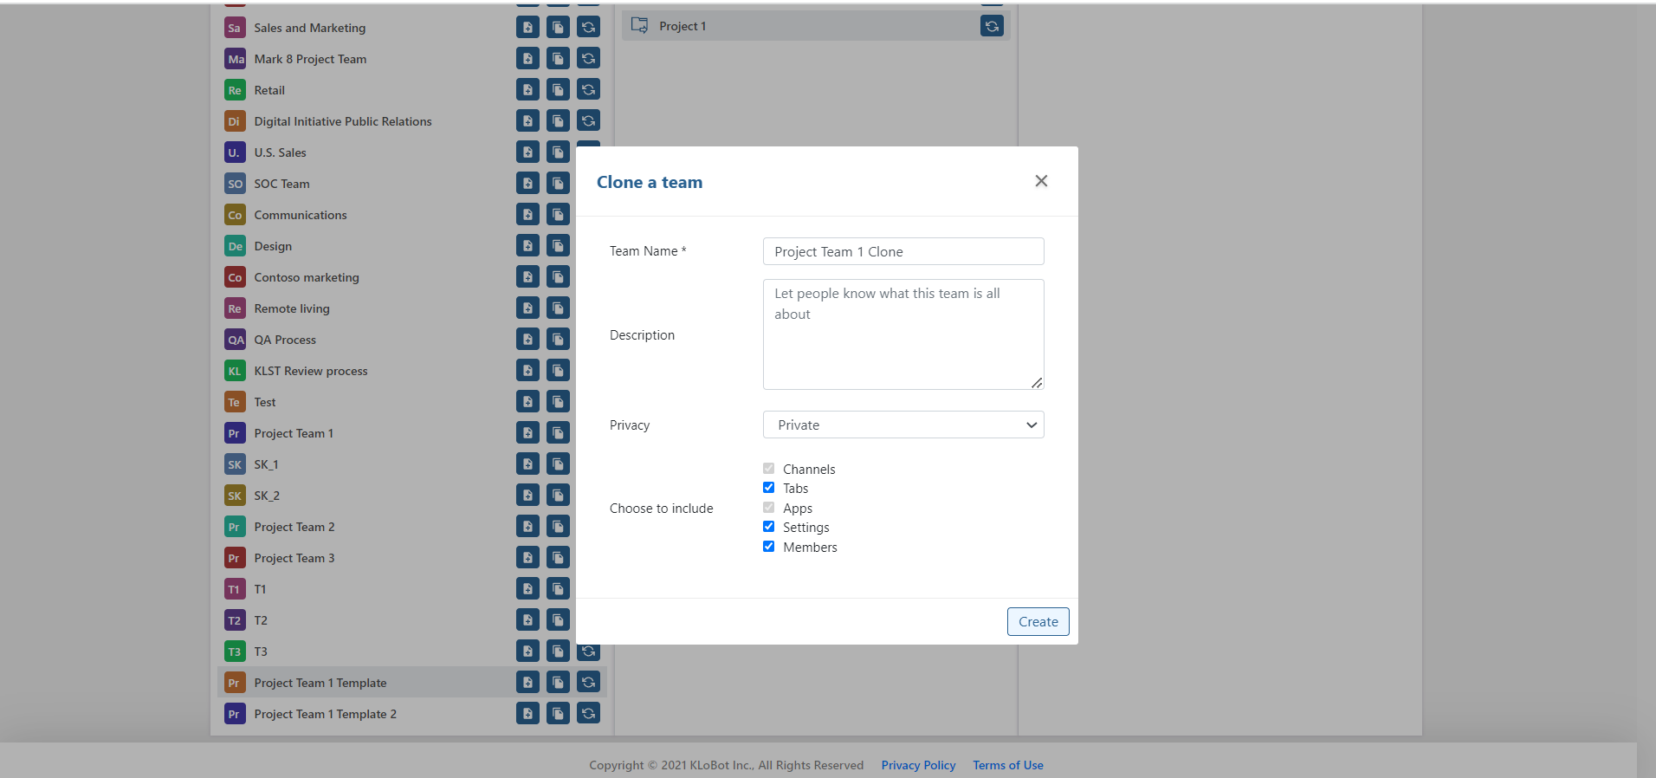
Task: Open the Privacy Policy link
Action: 918,765
